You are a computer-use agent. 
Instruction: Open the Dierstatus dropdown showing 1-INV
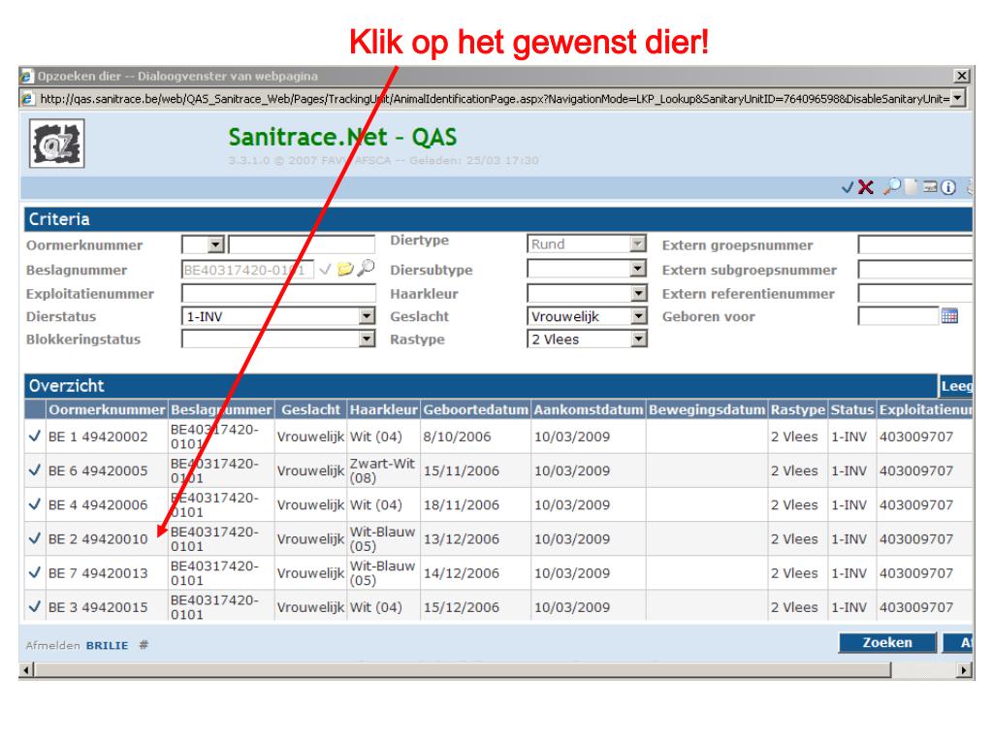point(367,315)
